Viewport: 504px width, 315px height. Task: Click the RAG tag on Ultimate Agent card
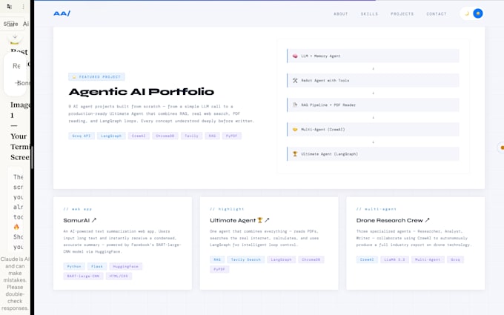click(217, 259)
